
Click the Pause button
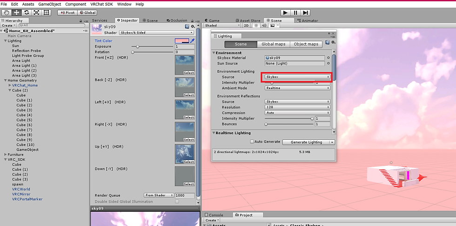click(295, 13)
